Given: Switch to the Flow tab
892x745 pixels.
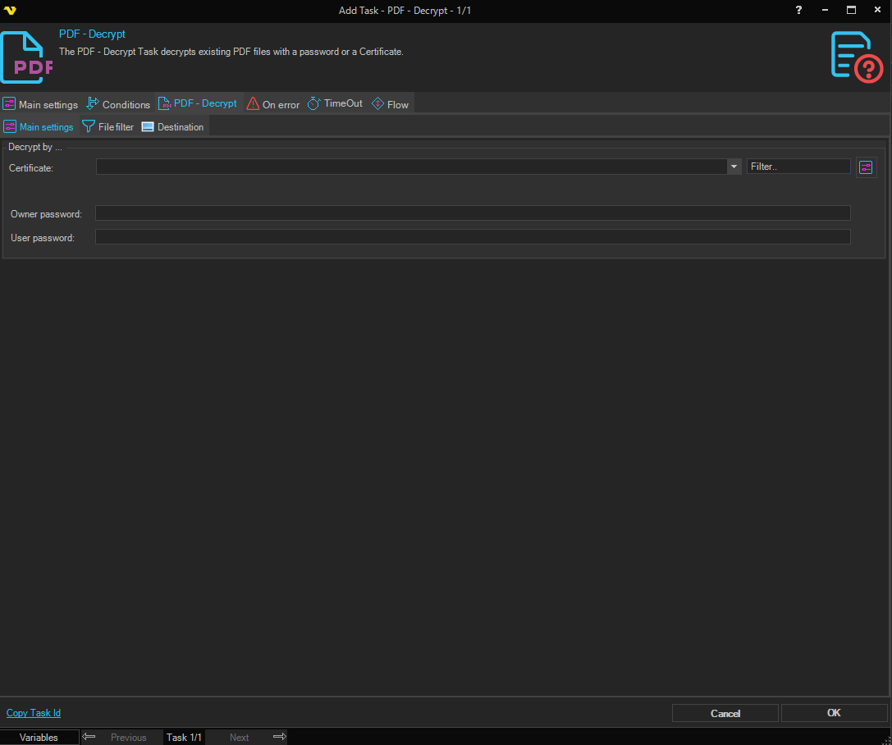Looking at the screenshot, I should [x=390, y=104].
